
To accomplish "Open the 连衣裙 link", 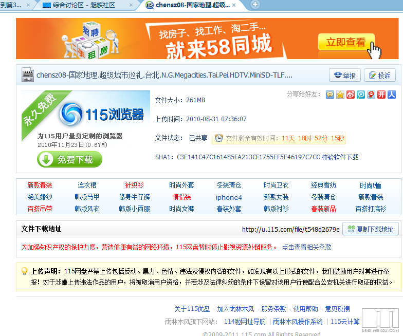I will tap(87, 185).
